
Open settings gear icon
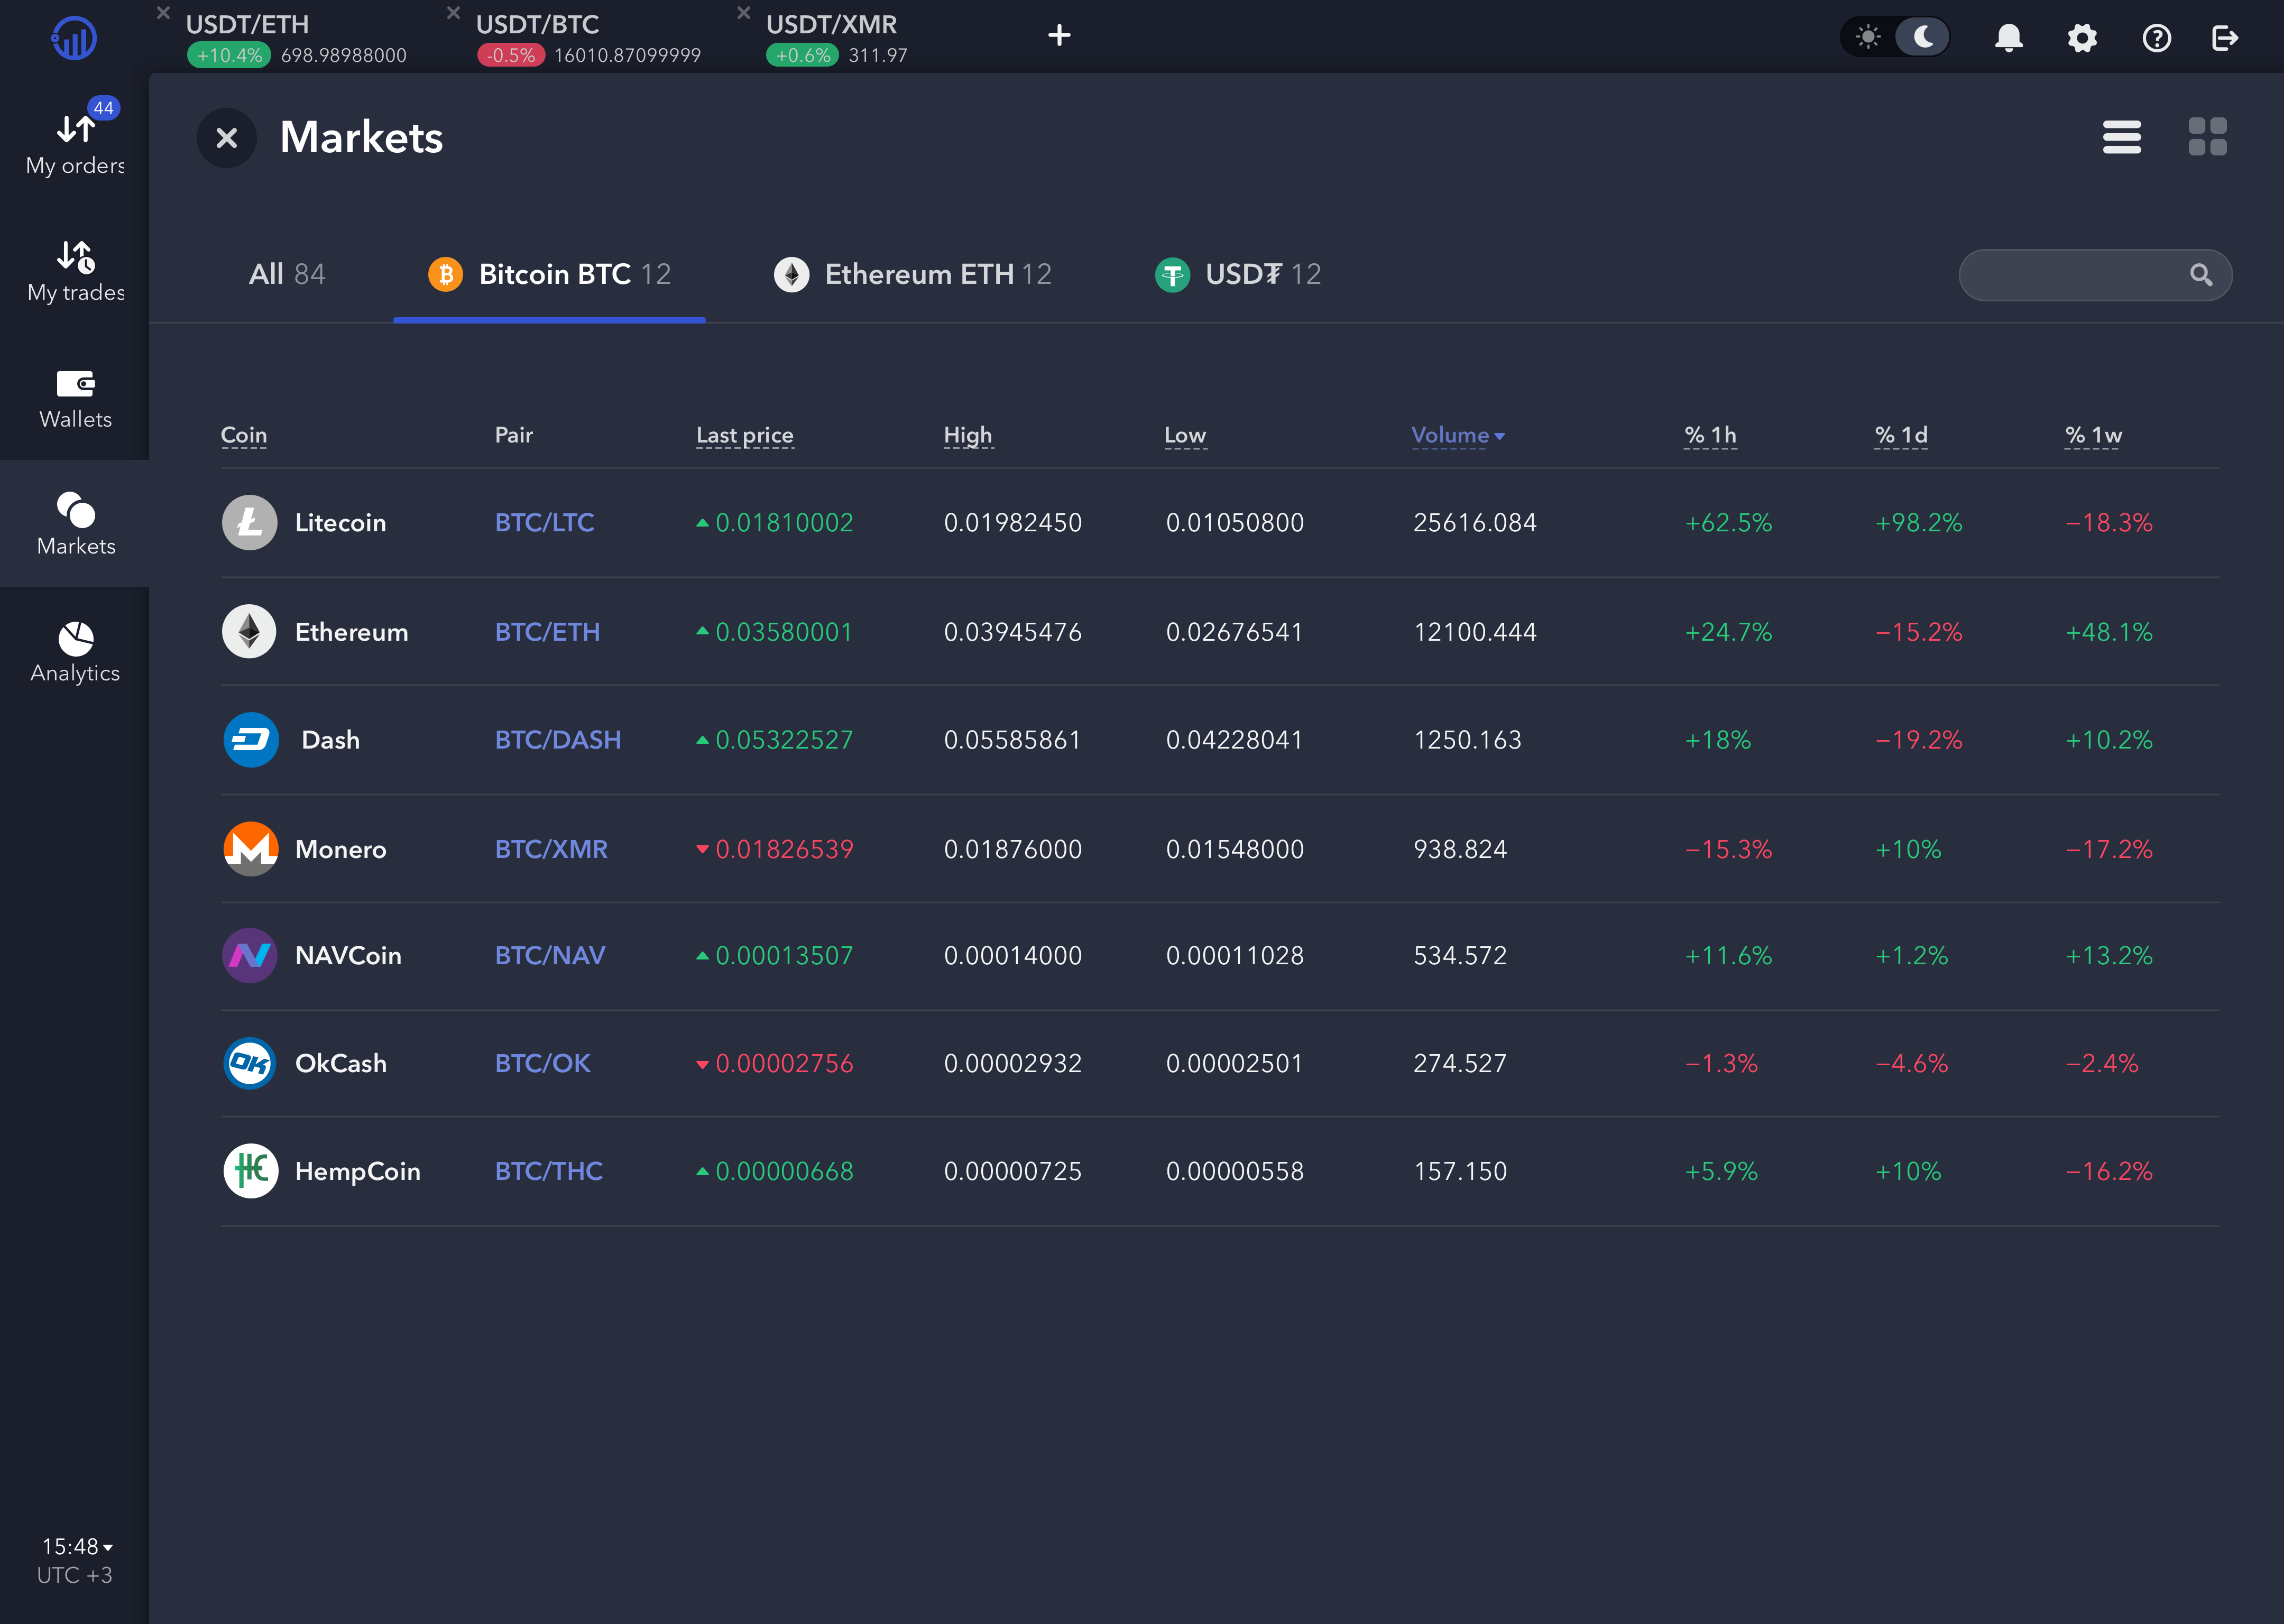click(x=2082, y=38)
